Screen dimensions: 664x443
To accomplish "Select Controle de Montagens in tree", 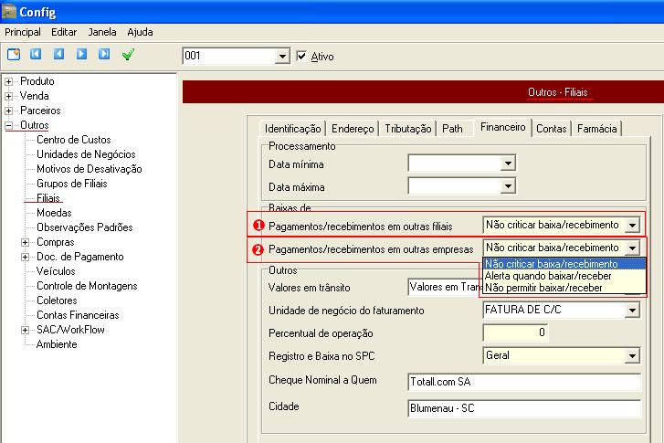I will pyautogui.click(x=87, y=286).
